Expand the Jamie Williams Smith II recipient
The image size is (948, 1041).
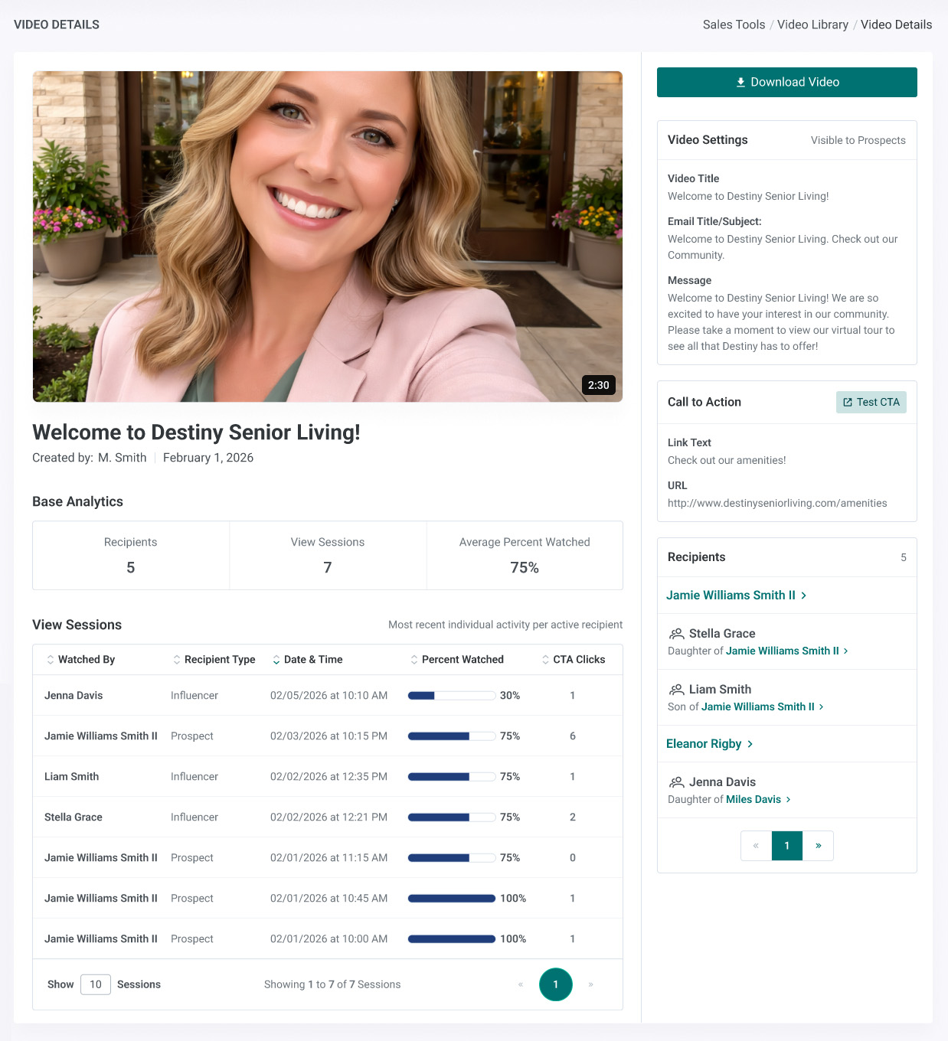pos(736,595)
